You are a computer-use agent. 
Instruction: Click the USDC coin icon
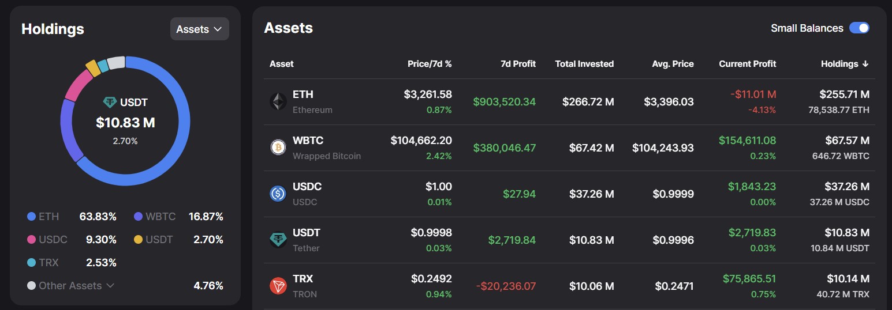coord(278,194)
